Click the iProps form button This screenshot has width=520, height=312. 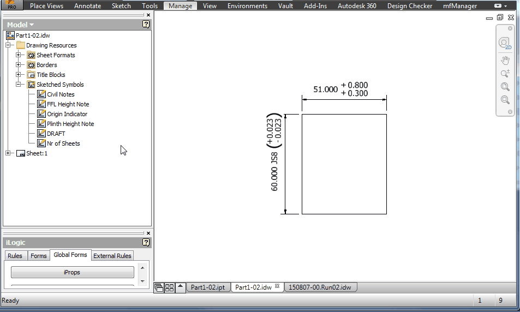click(x=72, y=272)
